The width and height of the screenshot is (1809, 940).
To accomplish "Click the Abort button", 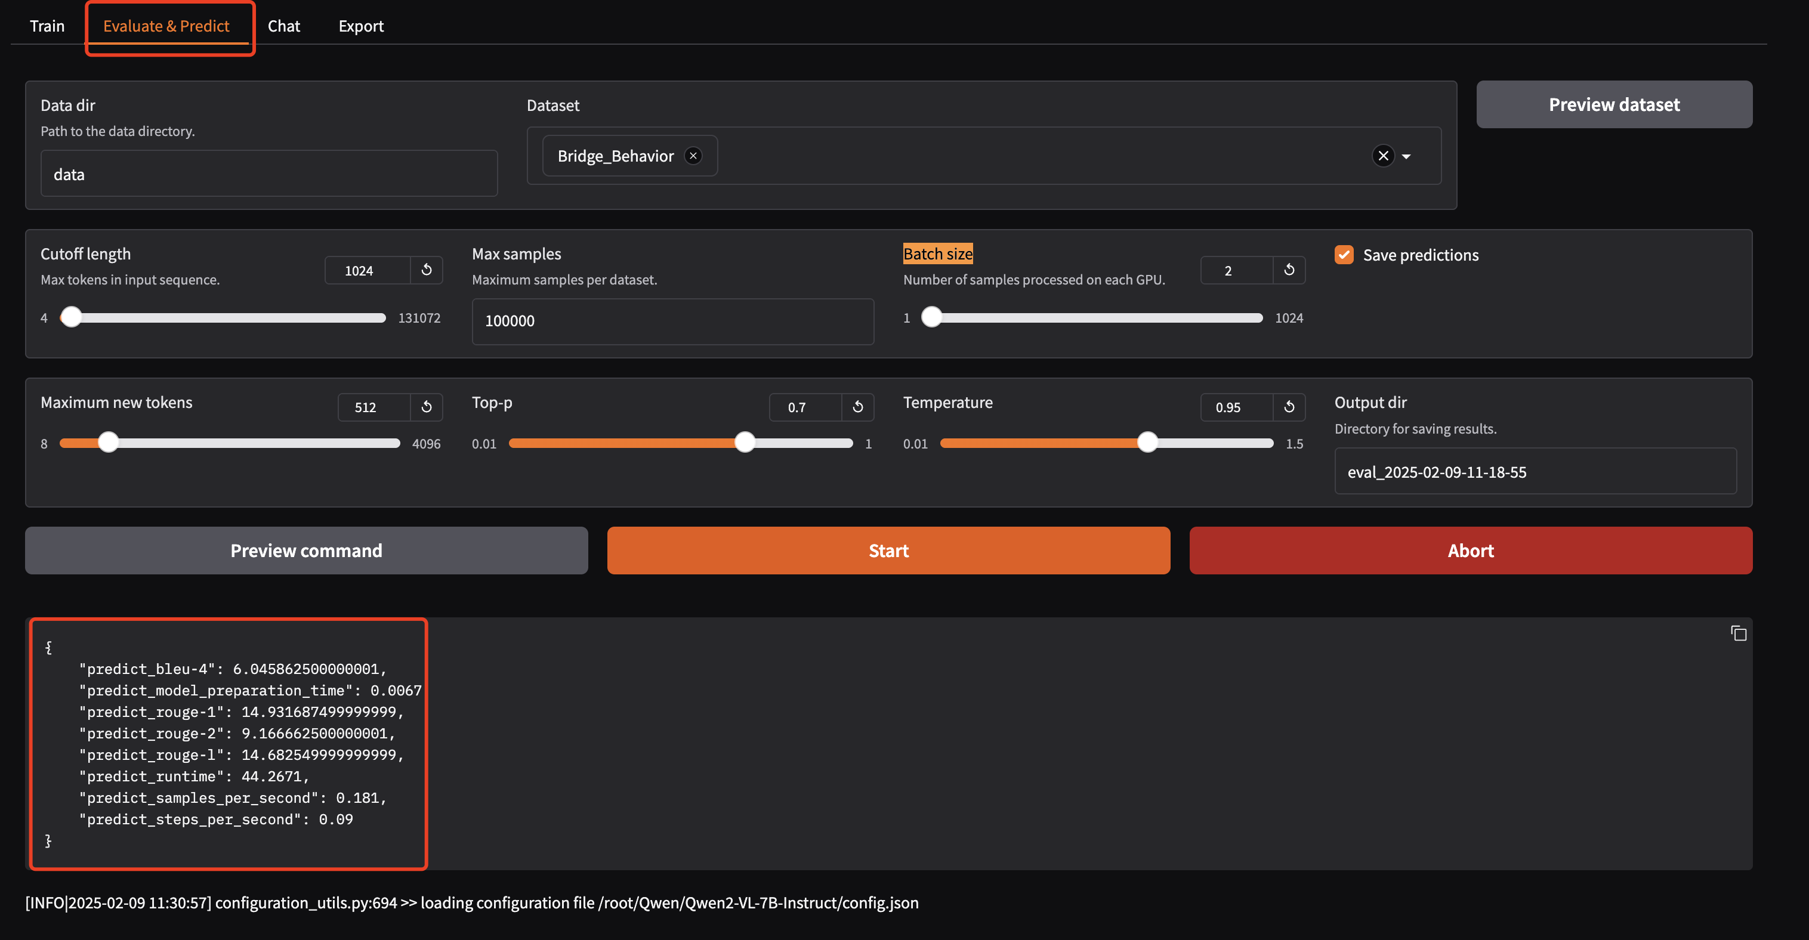I will click(x=1471, y=551).
